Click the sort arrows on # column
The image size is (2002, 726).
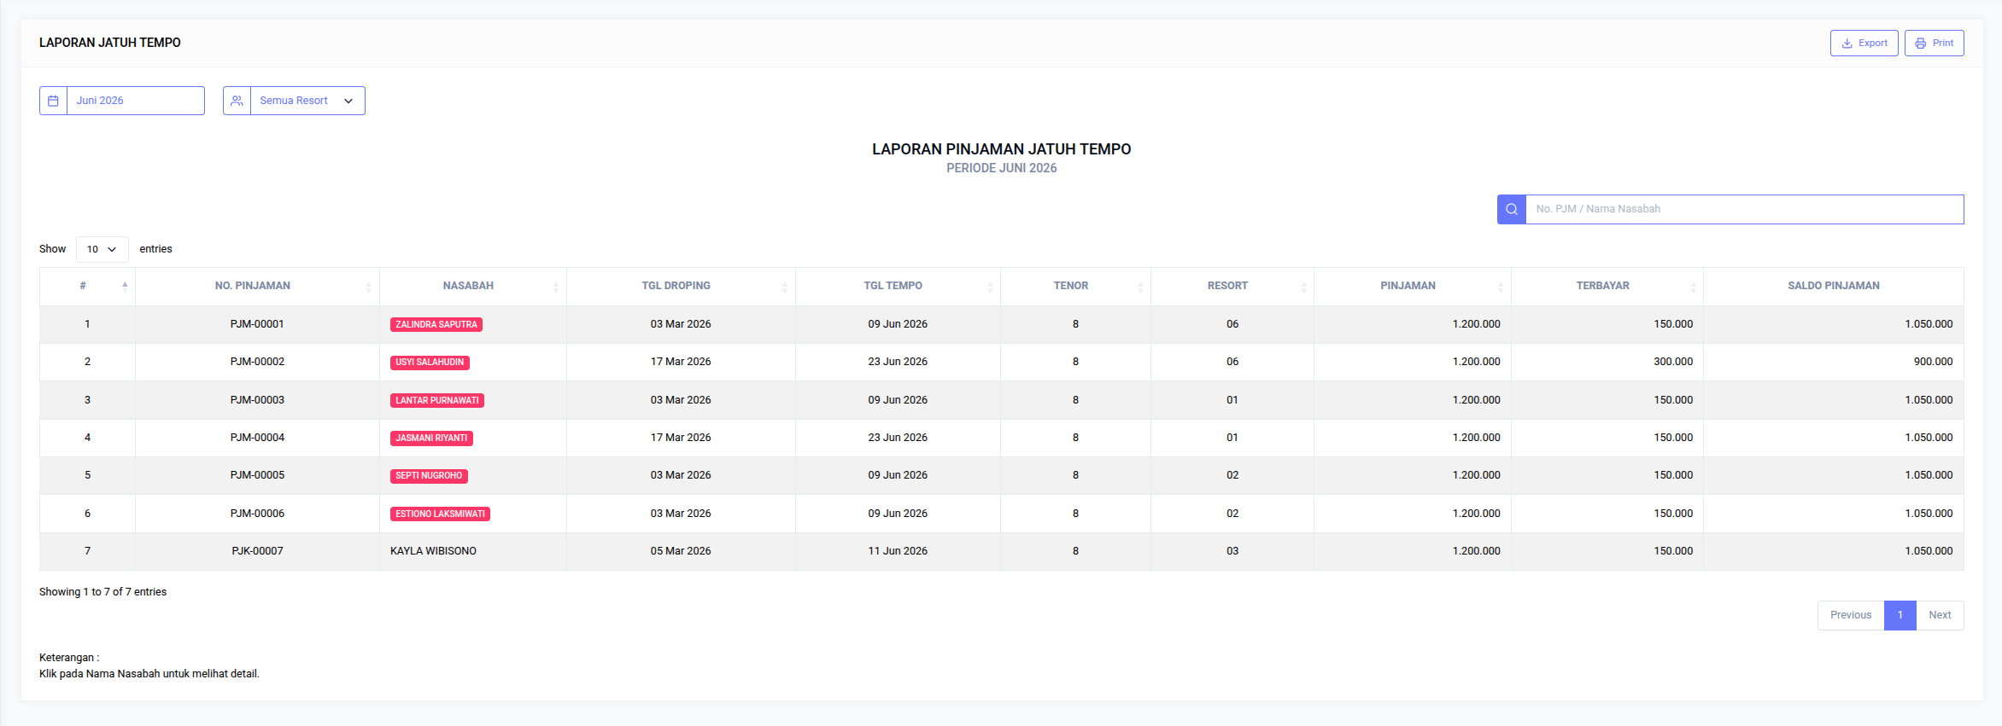125,287
